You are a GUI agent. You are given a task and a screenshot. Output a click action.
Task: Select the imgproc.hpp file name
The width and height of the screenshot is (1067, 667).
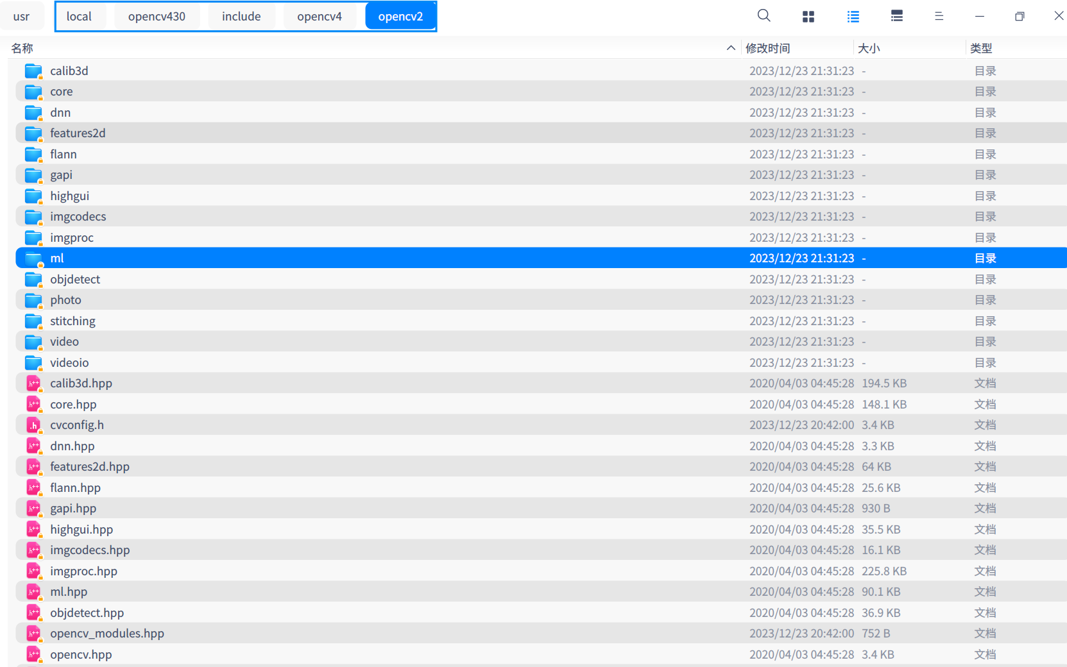tap(83, 571)
